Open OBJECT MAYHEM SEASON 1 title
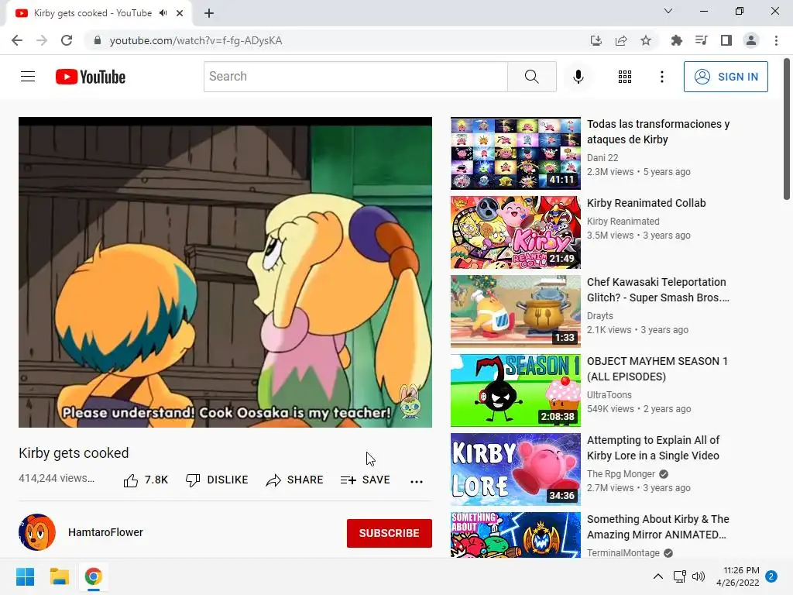This screenshot has height=595, width=793. pyautogui.click(x=657, y=369)
